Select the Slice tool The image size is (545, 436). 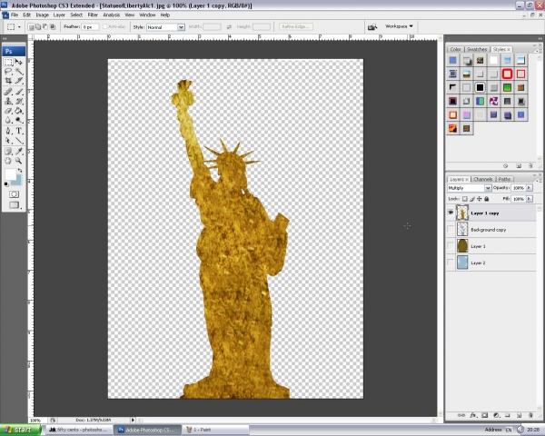[x=19, y=81]
